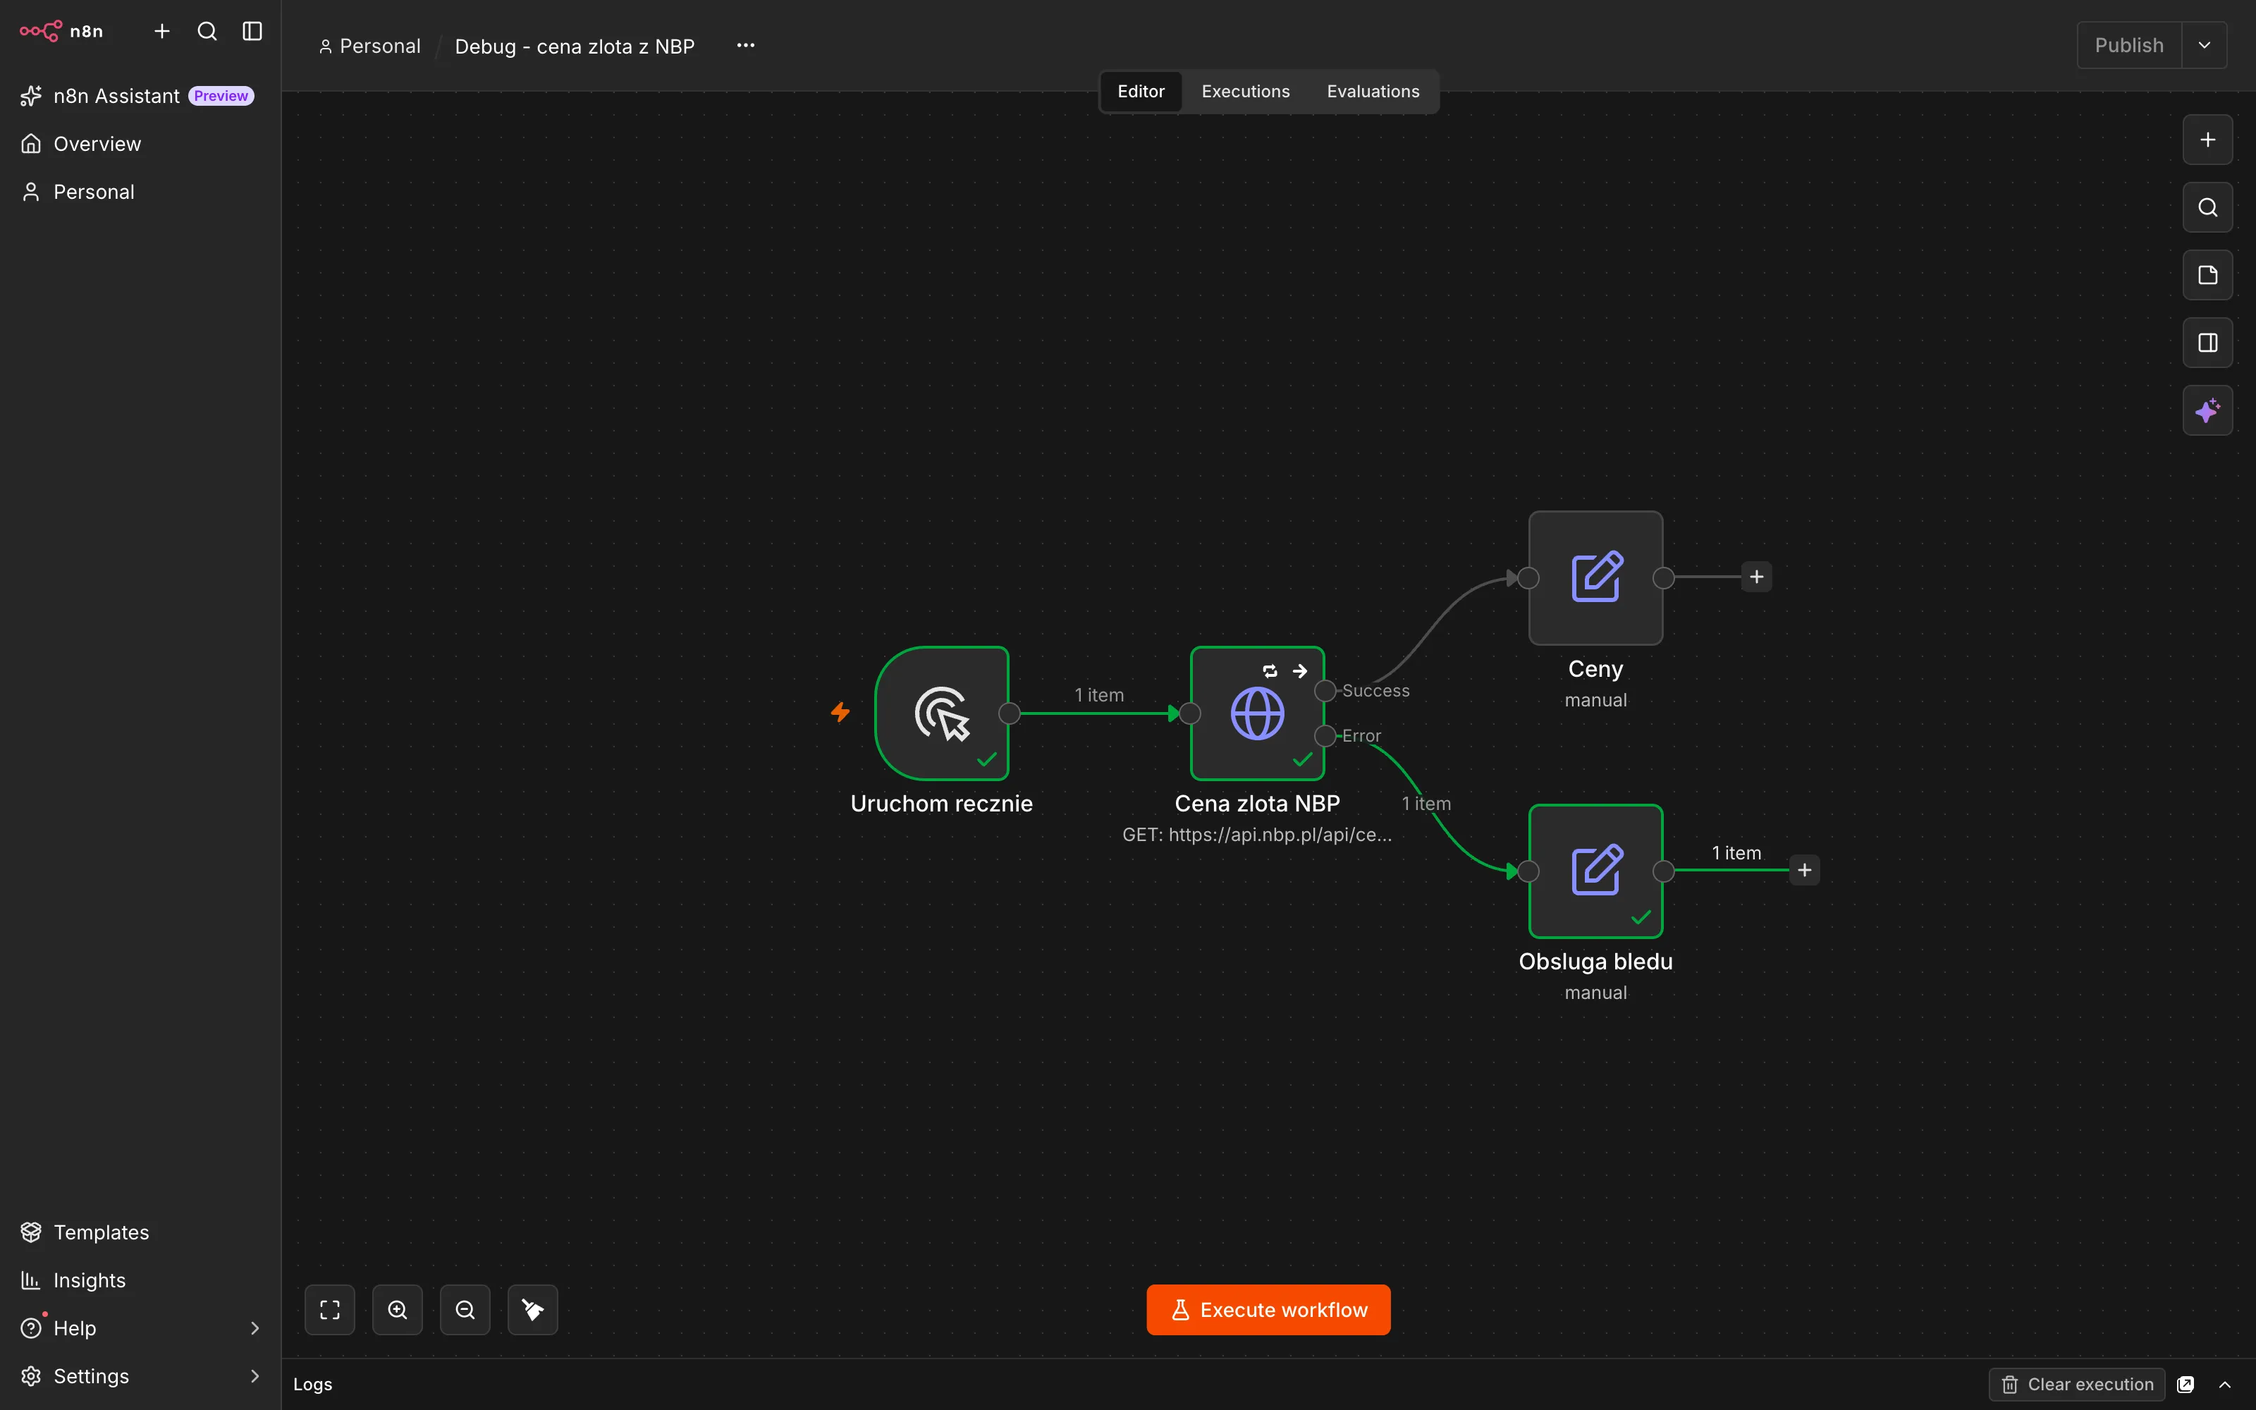This screenshot has width=2256, height=1410.
Task: Zoom out on canvas
Action: click(465, 1310)
